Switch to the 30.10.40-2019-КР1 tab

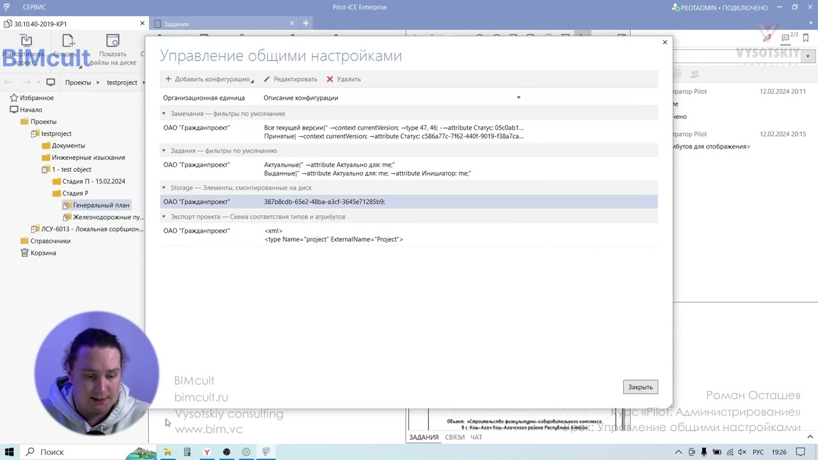tap(40, 24)
